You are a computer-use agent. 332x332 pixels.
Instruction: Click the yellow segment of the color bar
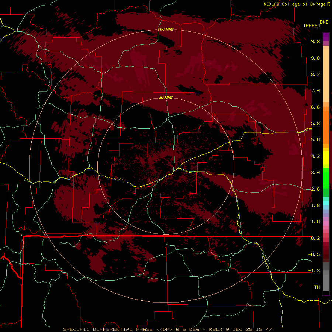[326, 158]
